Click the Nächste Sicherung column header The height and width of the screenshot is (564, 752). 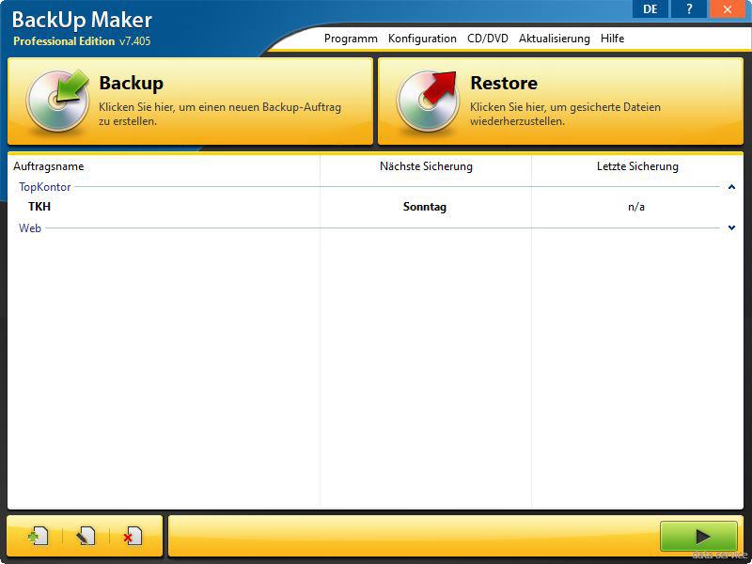pos(426,166)
